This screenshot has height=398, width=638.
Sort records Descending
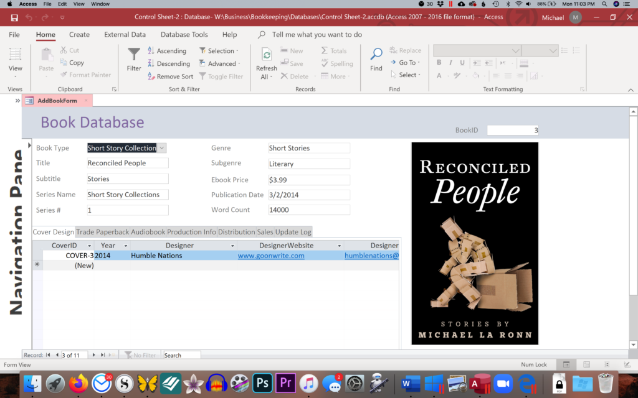tap(169, 63)
